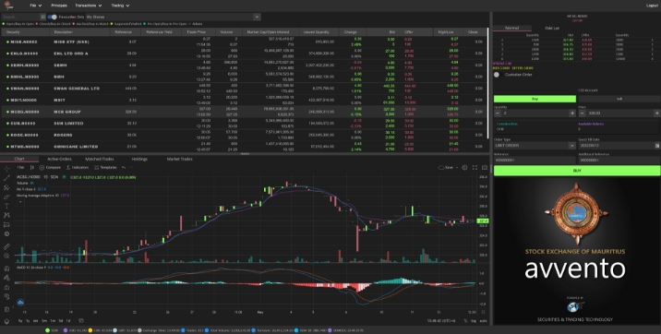The height and width of the screenshot is (334, 661).
Task: Toggle the log scale option under chart
Action: point(473,320)
